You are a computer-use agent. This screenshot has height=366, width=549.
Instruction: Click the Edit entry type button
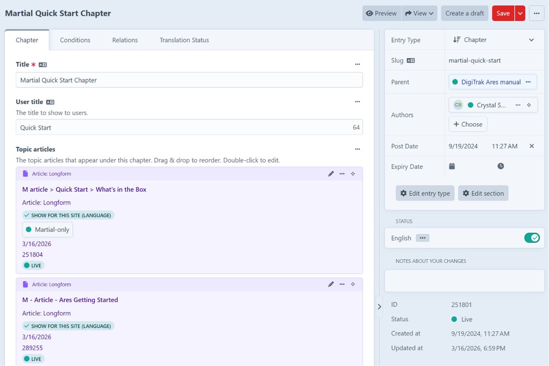coord(425,193)
